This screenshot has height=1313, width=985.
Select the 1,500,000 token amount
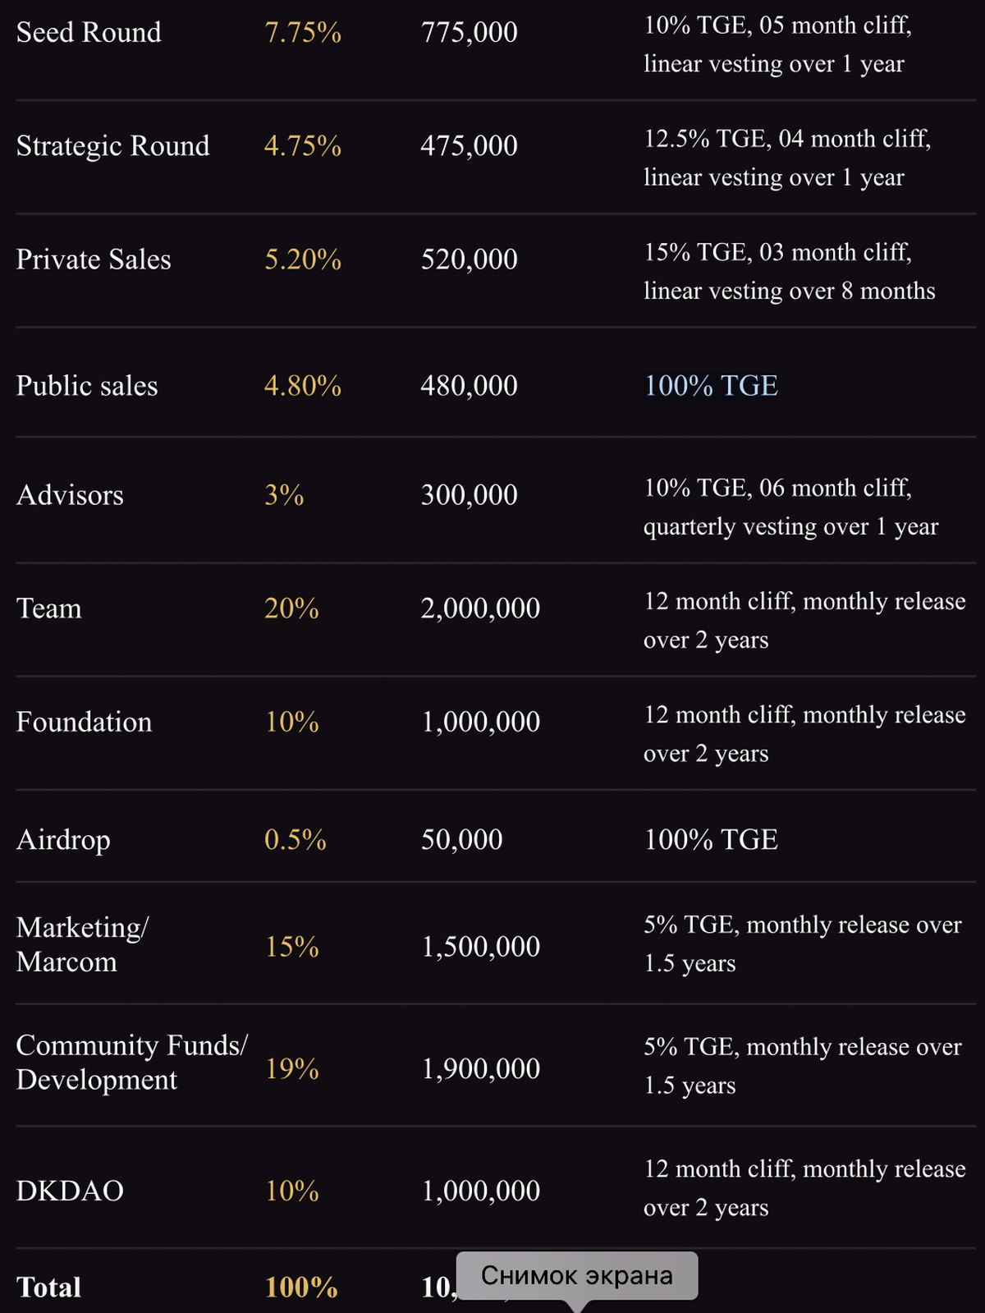pyautogui.click(x=480, y=947)
